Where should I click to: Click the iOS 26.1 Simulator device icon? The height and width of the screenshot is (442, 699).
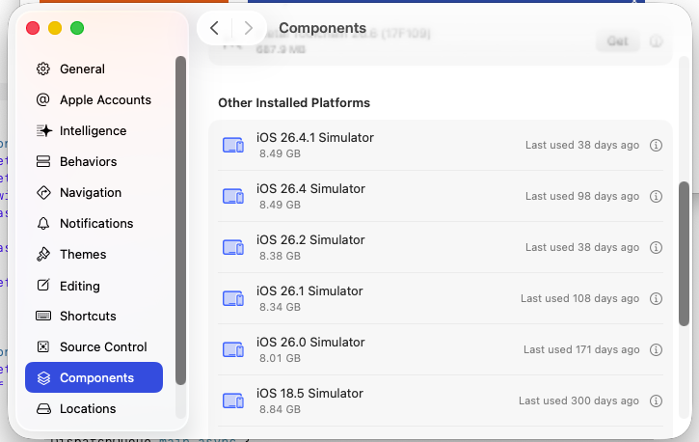(233, 298)
